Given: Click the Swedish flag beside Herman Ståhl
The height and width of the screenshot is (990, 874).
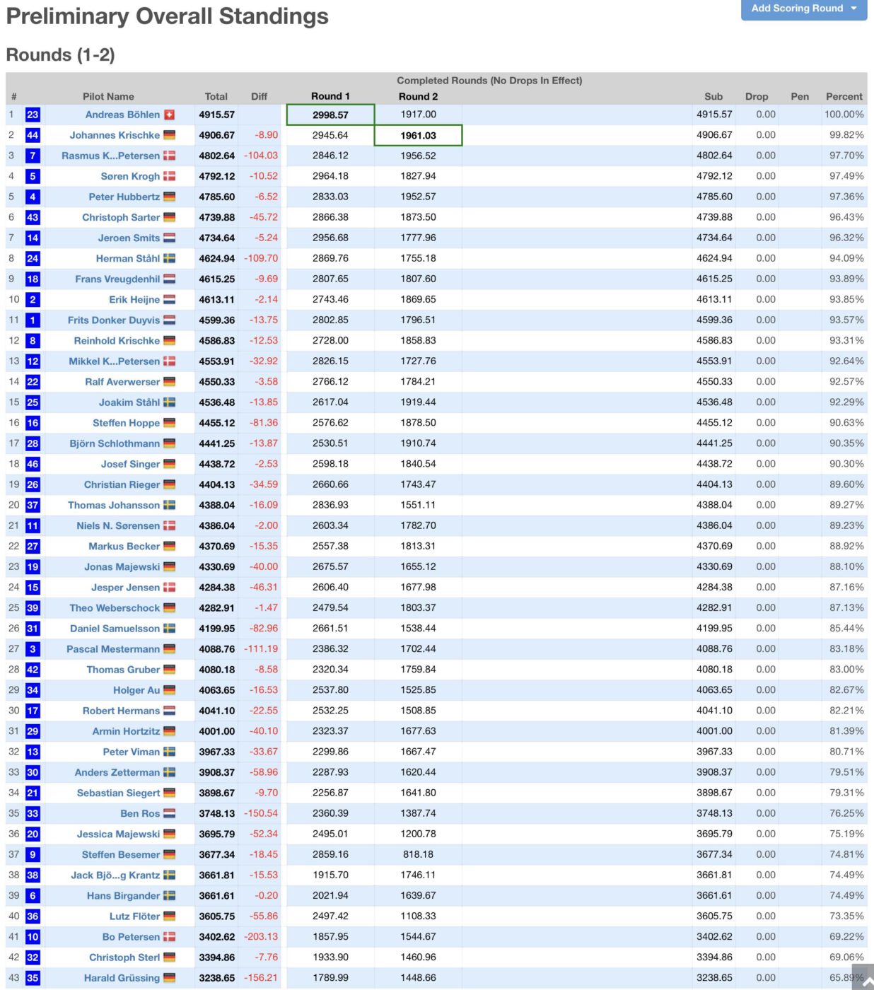Looking at the screenshot, I should (x=169, y=259).
